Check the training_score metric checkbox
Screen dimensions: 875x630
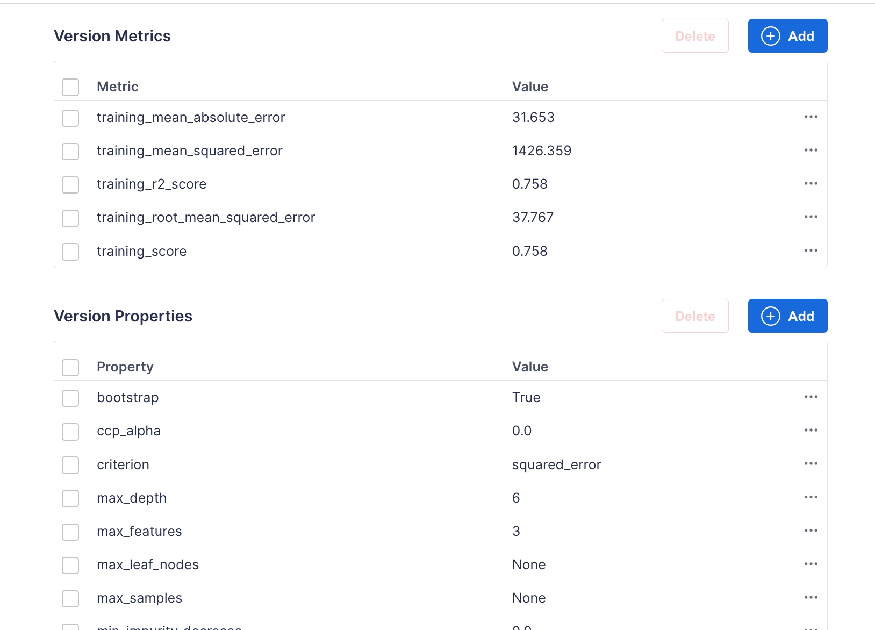coord(70,252)
